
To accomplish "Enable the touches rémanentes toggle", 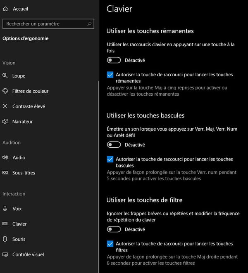I will tap(114, 60).
